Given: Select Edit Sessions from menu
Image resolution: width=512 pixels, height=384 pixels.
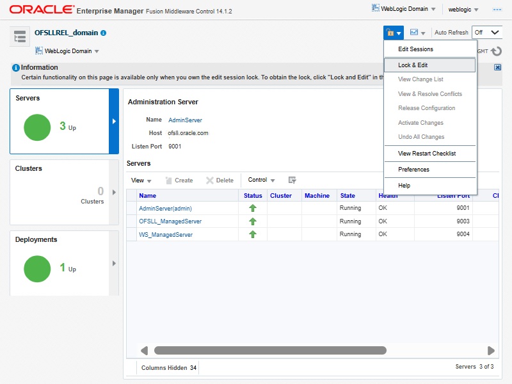Looking at the screenshot, I should pyautogui.click(x=415, y=49).
